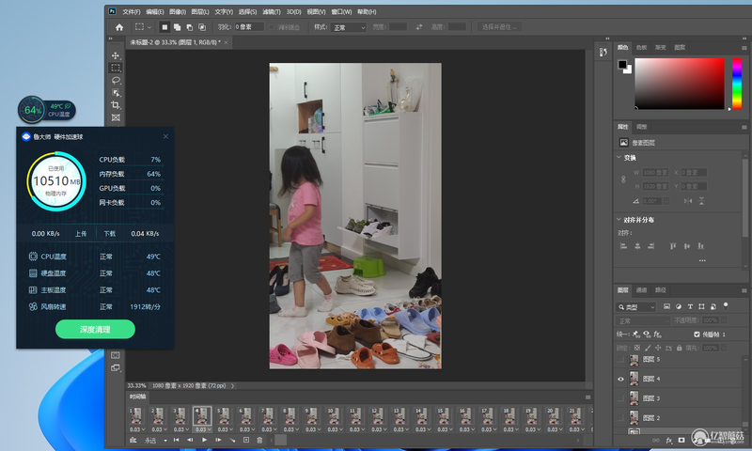Duplicate selected frame icon in timeline
Image resolution: width=752 pixels, height=451 pixels.
pyautogui.click(x=246, y=440)
